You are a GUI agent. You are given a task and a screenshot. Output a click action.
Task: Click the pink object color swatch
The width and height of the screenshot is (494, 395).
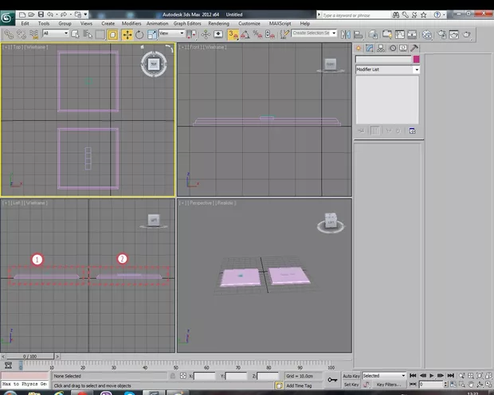pyautogui.click(x=415, y=59)
